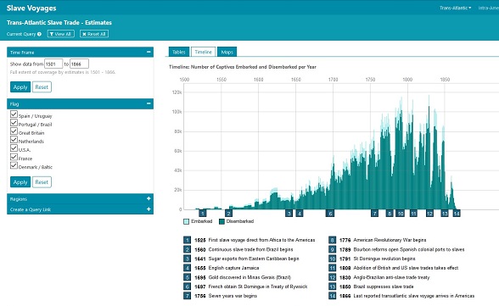
Task: Uncheck France flag
Action: (14, 157)
